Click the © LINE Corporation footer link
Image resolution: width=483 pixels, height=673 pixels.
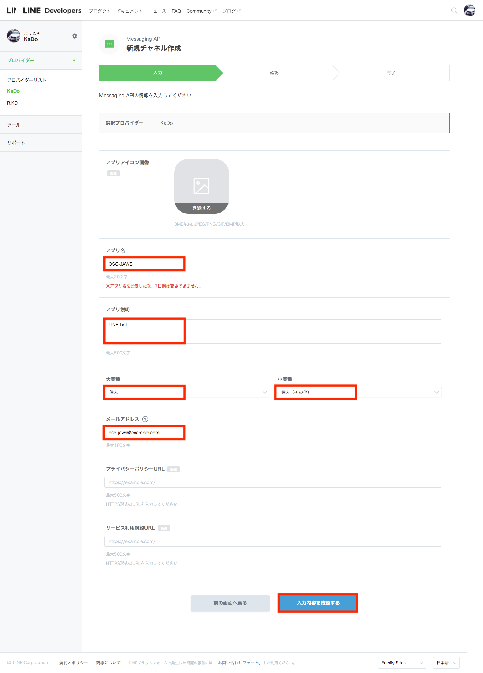(x=28, y=663)
